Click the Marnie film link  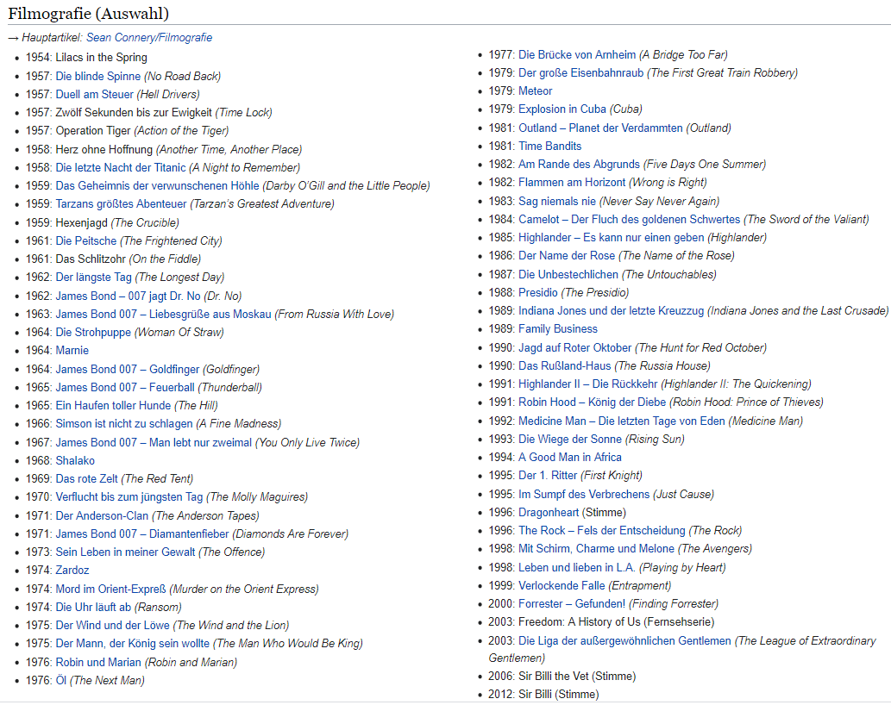tap(72, 350)
